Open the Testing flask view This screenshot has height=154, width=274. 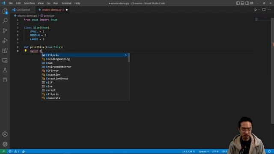click(5, 70)
